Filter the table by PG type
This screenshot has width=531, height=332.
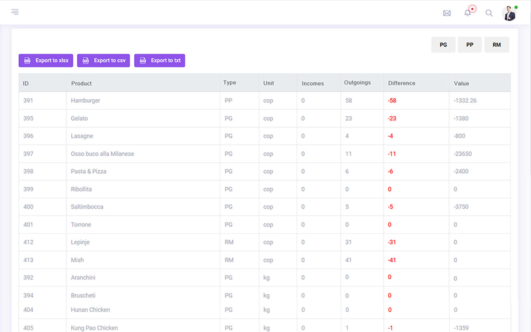point(443,45)
